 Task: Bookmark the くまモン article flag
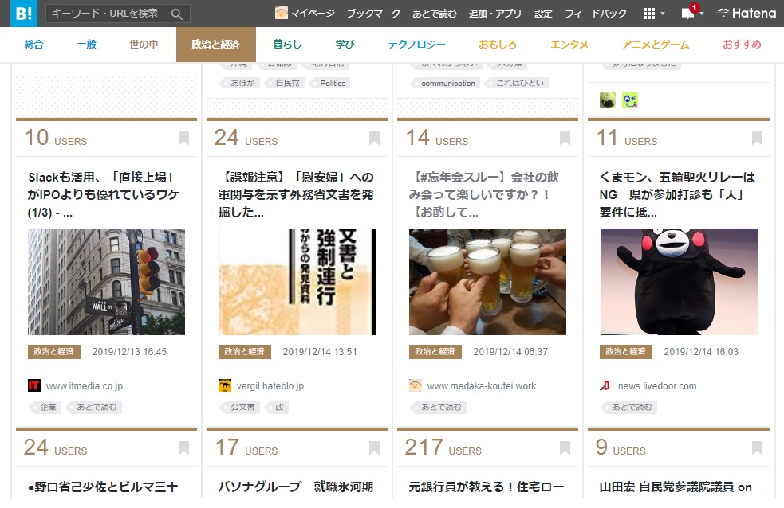[757, 139]
